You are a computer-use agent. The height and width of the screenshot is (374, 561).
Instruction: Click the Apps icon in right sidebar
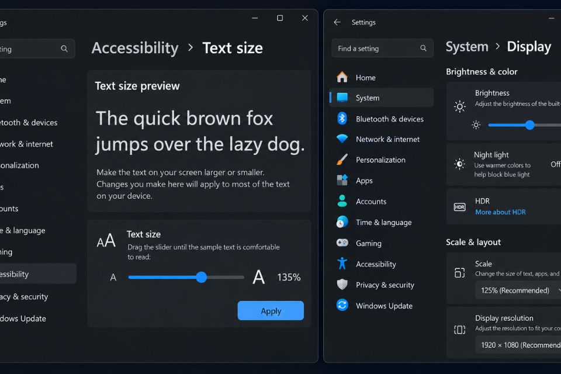coord(342,180)
